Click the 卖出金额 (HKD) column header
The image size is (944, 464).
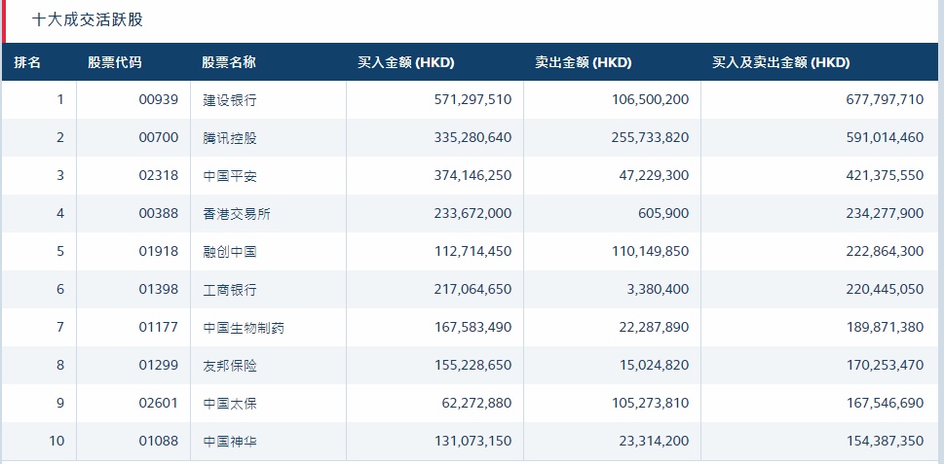click(584, 62)
